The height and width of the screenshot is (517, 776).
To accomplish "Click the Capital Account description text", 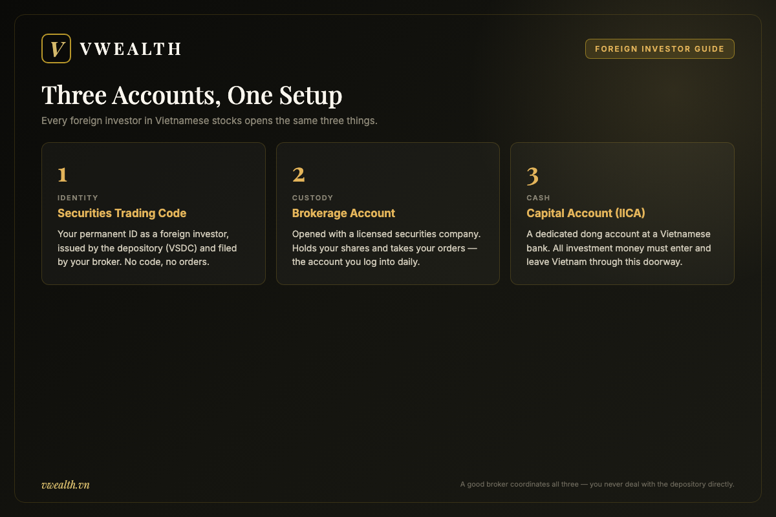I will coord(619,248).
